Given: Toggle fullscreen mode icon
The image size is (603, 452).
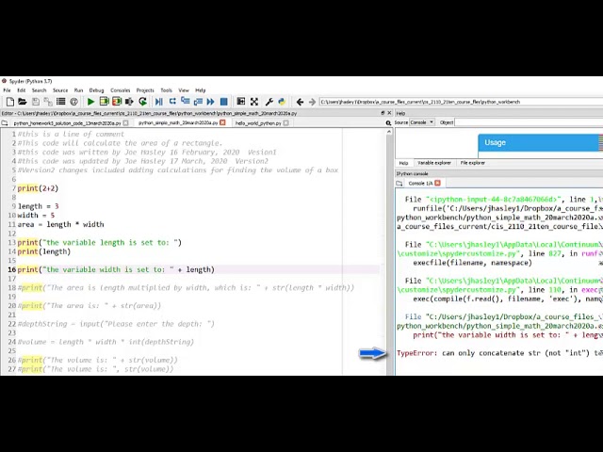Looking at the screenshot, I should (x=254, y=102).
